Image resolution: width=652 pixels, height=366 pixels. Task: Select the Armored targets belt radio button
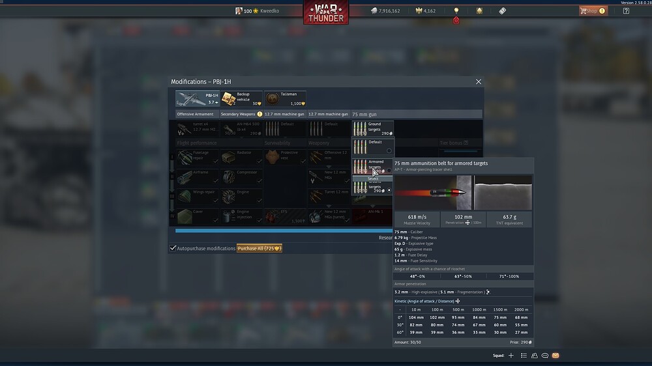[x=389, y=171]
